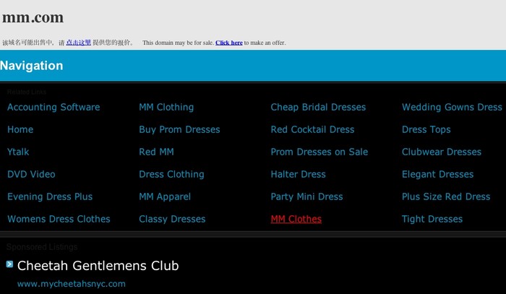The width and height of the screenshot is (506, 294).
Task: Choose Prom Dresses on Sale
Action: [x=319, y=152]
